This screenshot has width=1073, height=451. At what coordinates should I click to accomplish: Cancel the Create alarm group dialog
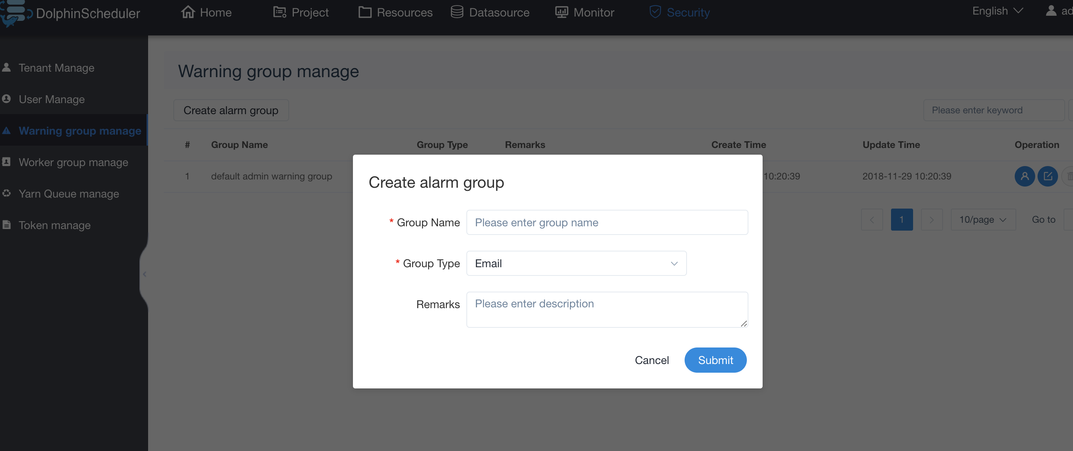tap(652, 360)
